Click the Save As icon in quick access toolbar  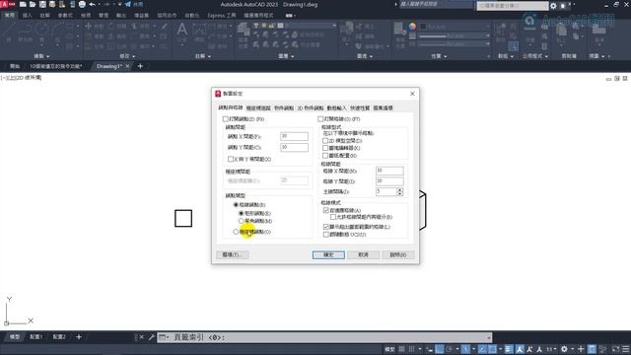[x=52, y=4]
